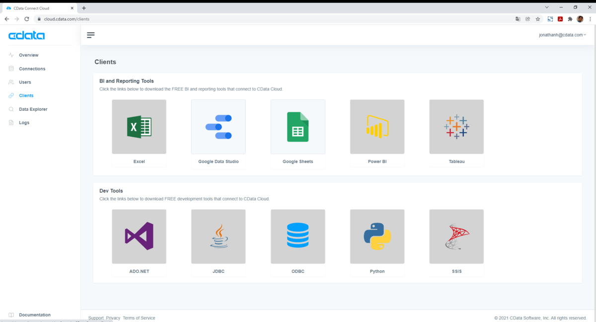Close the CData Connect Cloud tab
The image size is (596, 322).
pyautogui.click(x=72, y=8)
